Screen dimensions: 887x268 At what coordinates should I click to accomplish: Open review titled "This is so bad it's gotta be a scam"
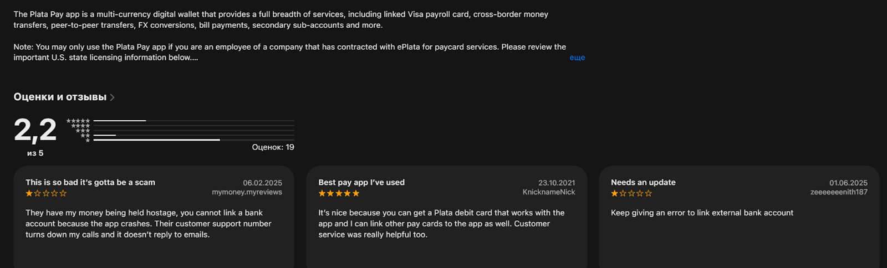[x=90, y=182]
